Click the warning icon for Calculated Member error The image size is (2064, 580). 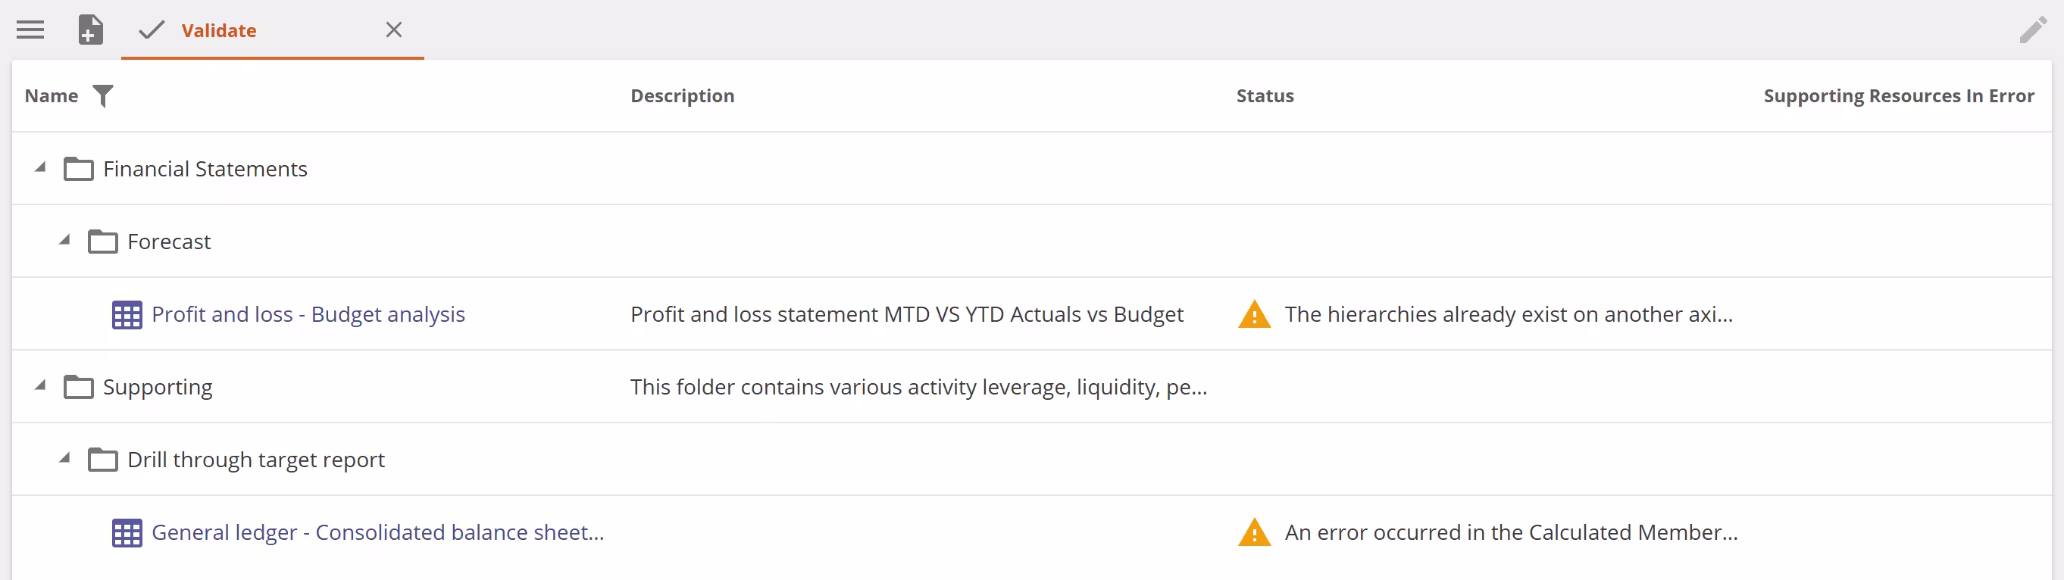click(1254, 532)
